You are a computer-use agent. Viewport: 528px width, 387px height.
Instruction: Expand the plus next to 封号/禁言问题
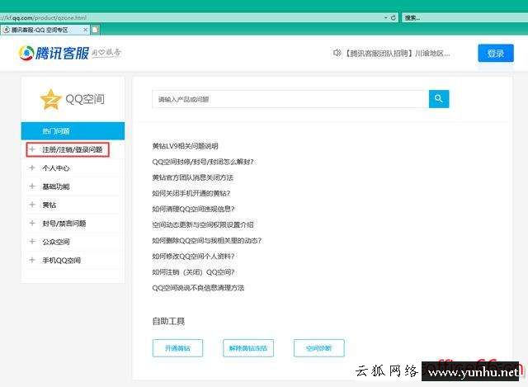[32, 223]
